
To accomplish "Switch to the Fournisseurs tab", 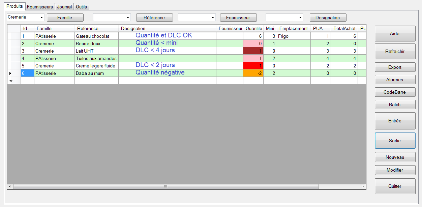I will click(40, 7).
